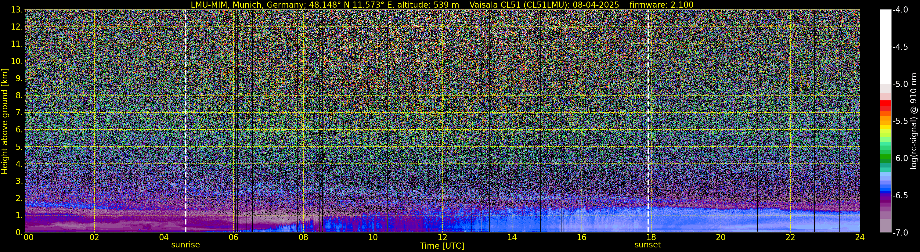
Task: Click the white dashed sunrise marker line
Action: [186, 121]
